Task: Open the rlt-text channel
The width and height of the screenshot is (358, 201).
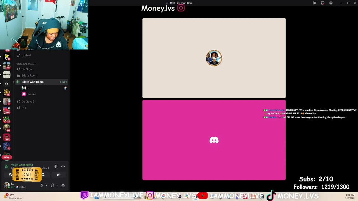Action: (x=42, y=55)
